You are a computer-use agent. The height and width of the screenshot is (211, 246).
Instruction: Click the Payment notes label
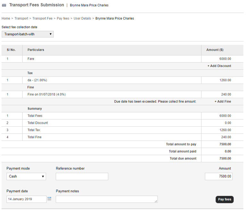coord(67,191)
